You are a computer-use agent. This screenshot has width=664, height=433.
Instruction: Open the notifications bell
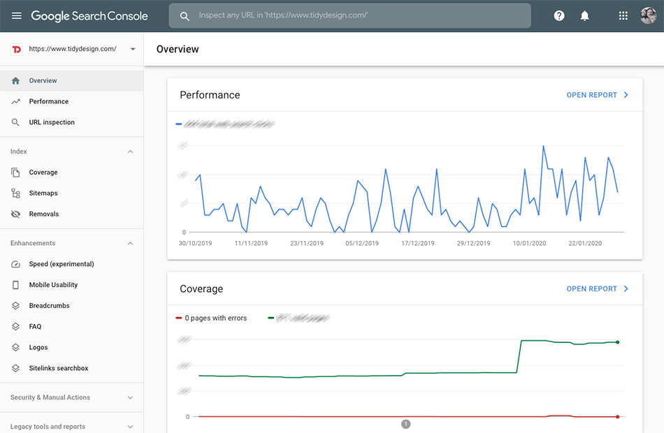584,15
